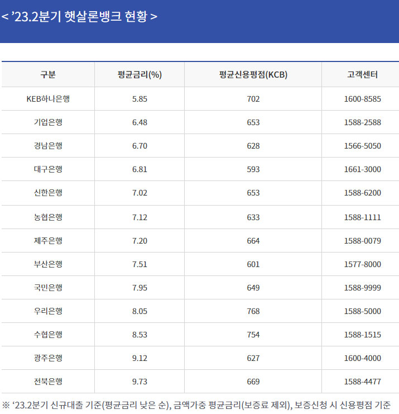
Task: Click phone number 1588-2588
Action: (362, 122)
